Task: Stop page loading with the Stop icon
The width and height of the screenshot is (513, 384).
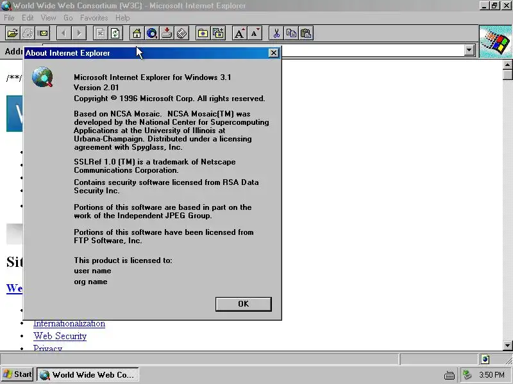Action: click(x=101, y=33)
